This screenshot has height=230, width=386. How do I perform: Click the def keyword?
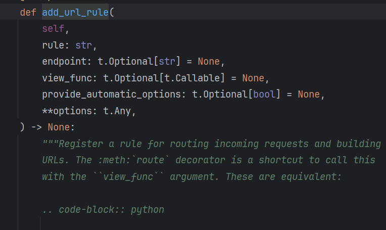coord(28,12)
